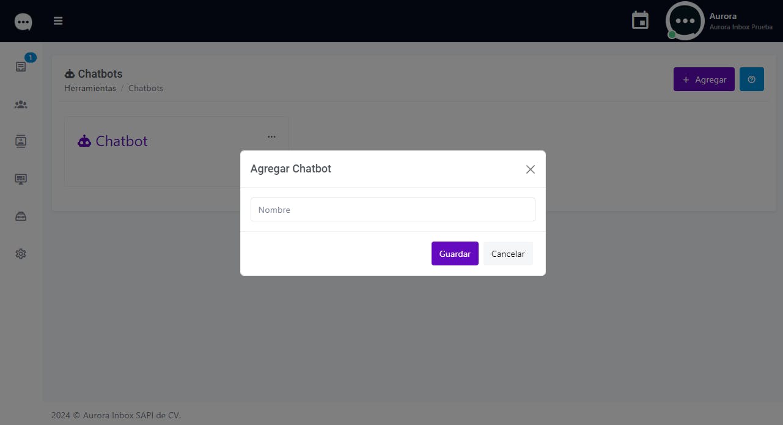
Task: Open the monitor sidebar icon
Action: click(x=21, y=179)
